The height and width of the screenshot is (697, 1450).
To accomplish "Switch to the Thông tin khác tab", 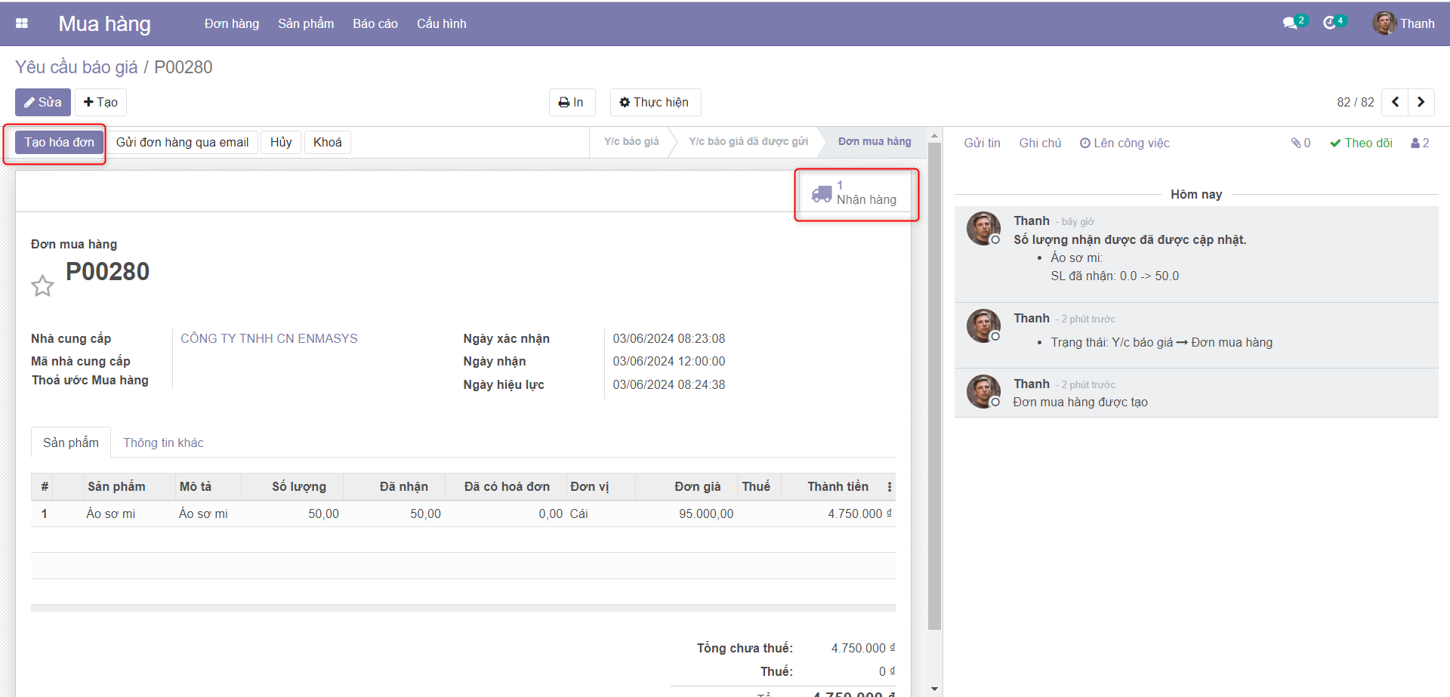I will [x=163, y=443].
